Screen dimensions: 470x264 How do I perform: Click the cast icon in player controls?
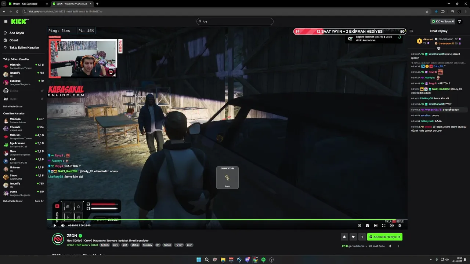coord(368,225)
